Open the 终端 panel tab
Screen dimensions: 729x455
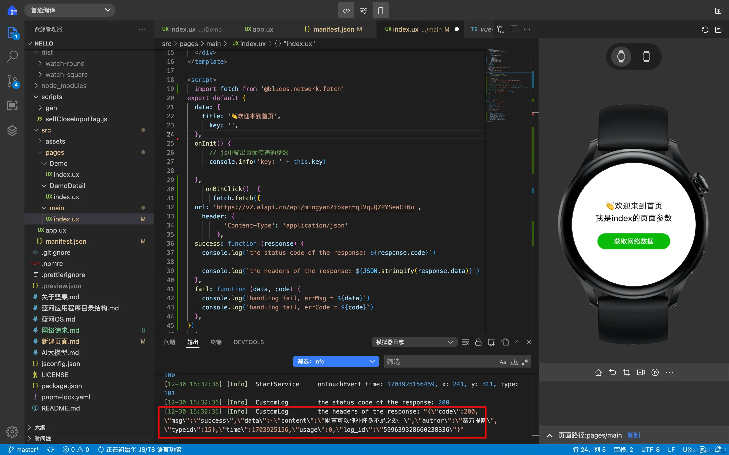[216, 342]
